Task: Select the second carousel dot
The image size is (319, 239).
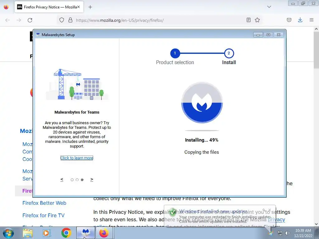Action: point(77,180)
